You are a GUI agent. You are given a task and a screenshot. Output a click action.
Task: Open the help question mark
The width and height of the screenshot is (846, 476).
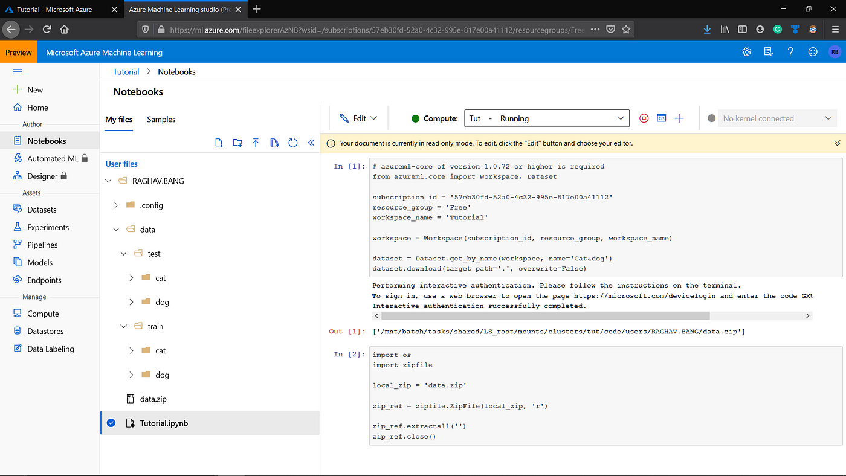coord(790,52)
